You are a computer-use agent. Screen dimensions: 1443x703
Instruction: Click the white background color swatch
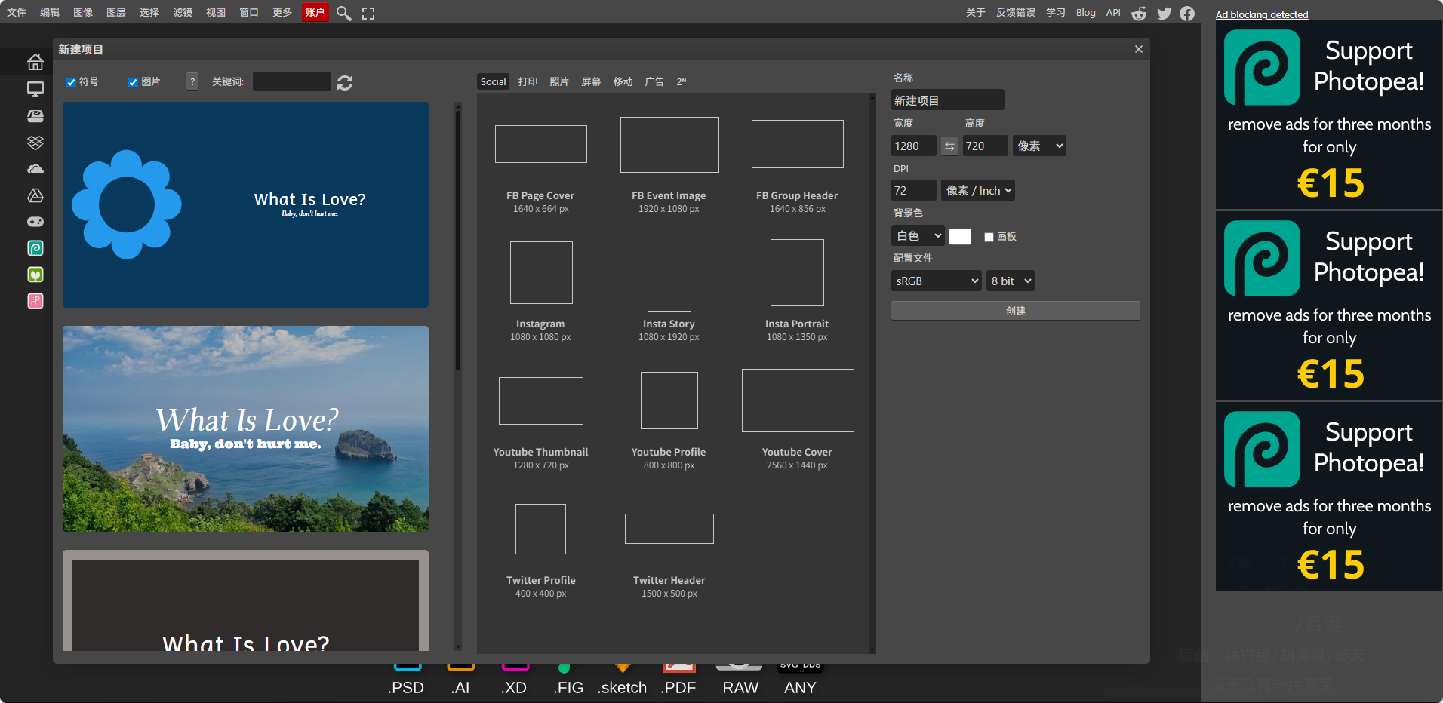tap(960, 237)
